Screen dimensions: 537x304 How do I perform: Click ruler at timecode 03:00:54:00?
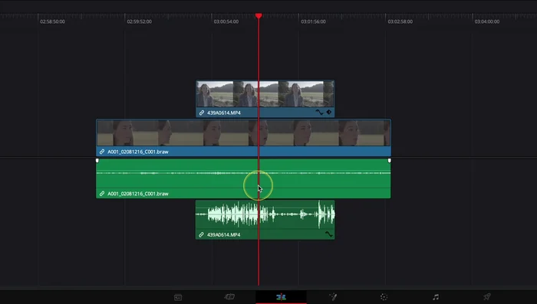(x=226, y=21)
